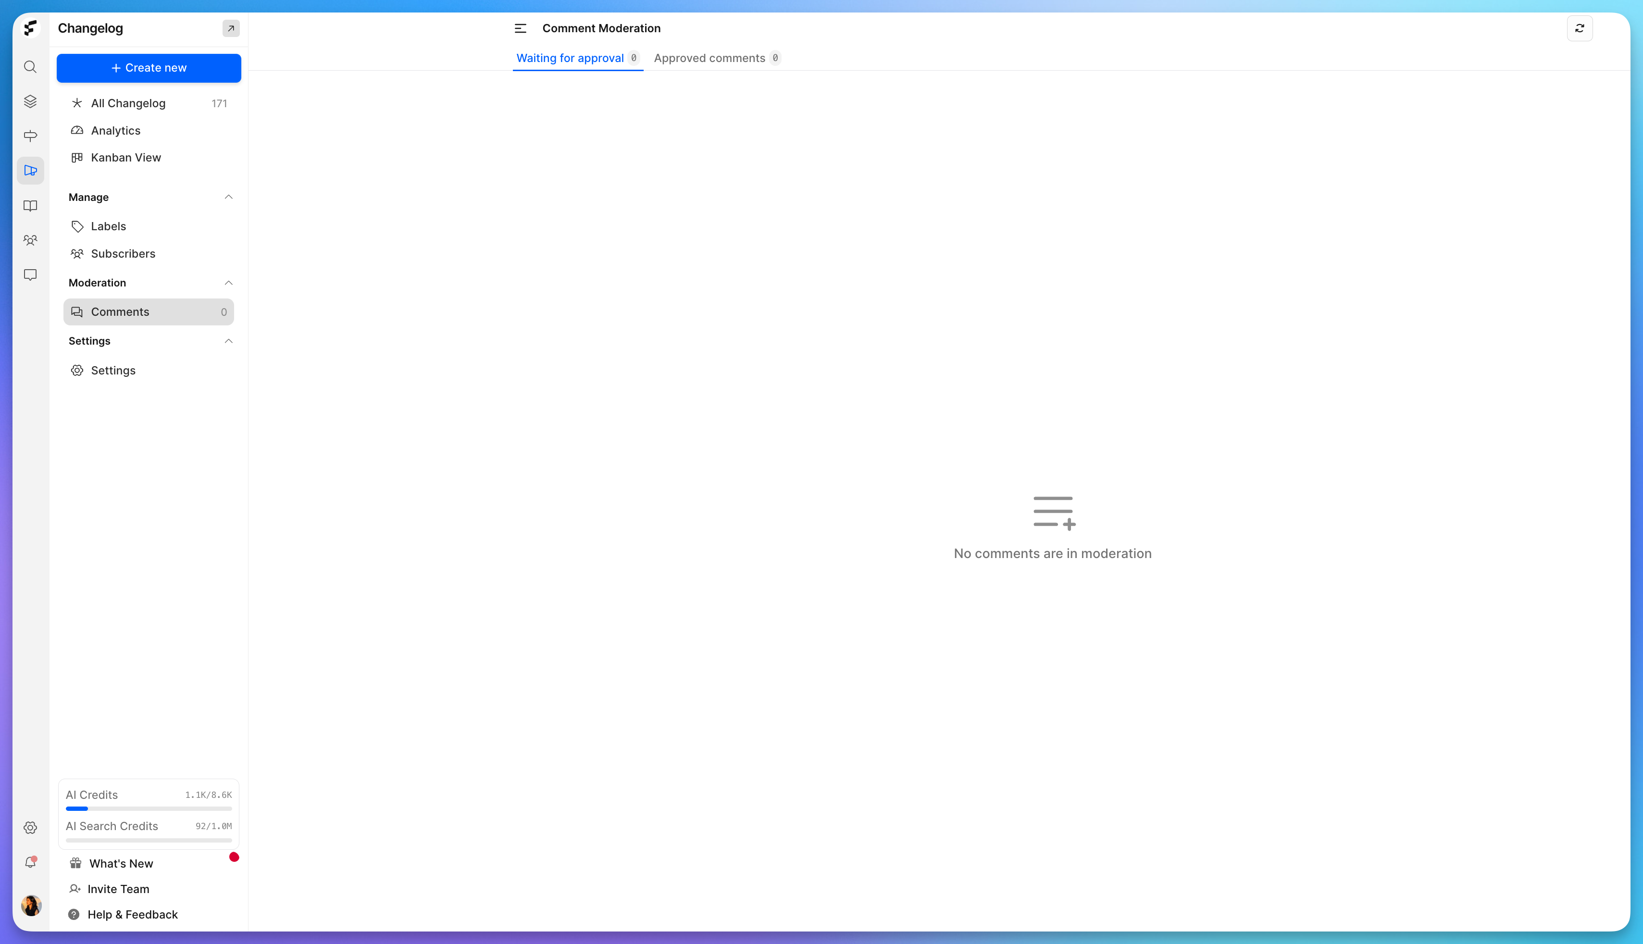
Task: Click the Changelog sidebar heading
Action: (x=90, y=28)
